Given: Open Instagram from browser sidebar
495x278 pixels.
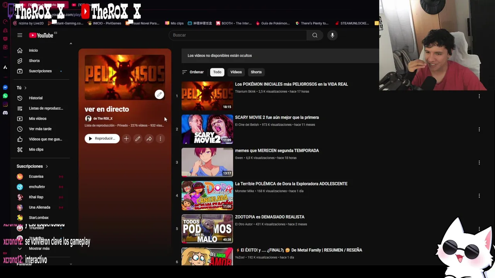Looking at the screenshot, I should (5, 104).
